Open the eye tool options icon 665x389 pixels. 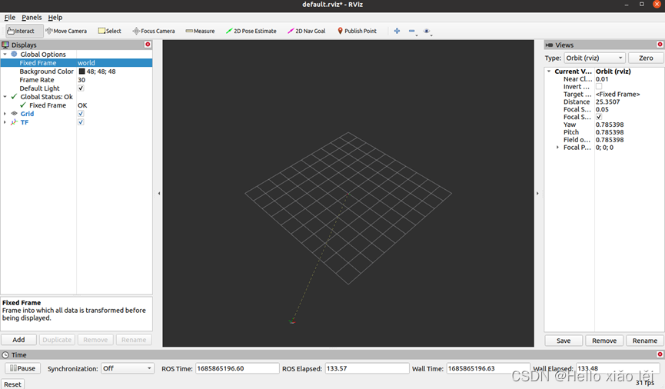[427, 31]
